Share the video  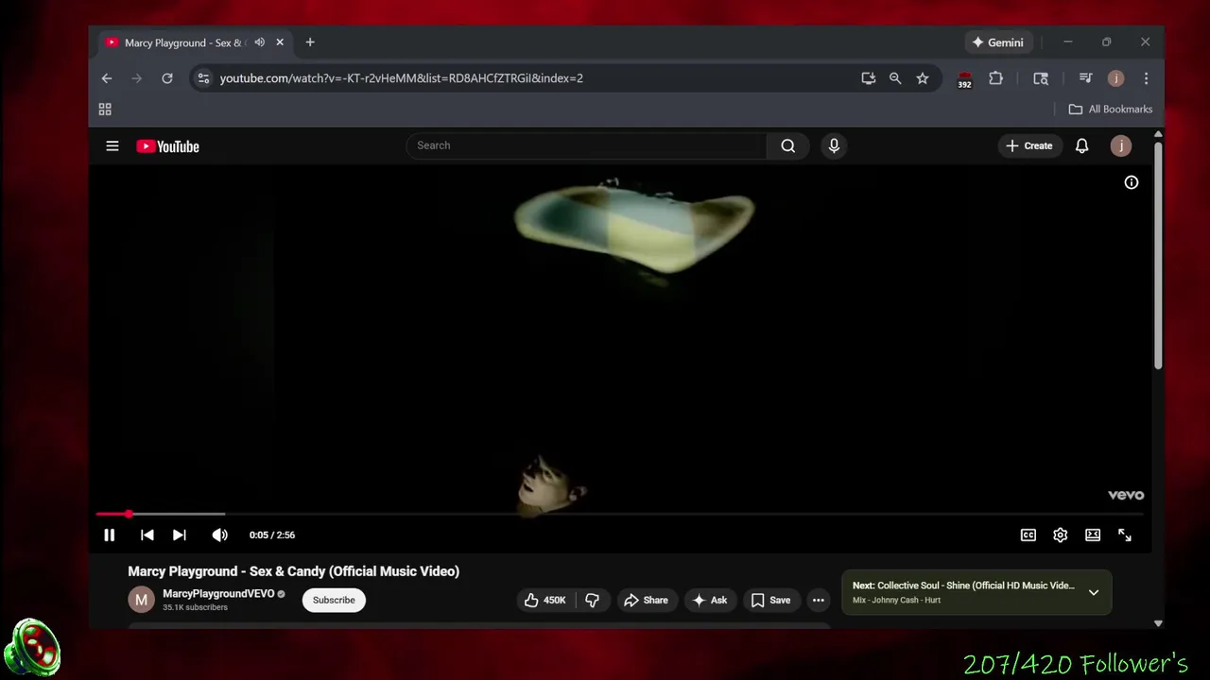pos(646,600)
